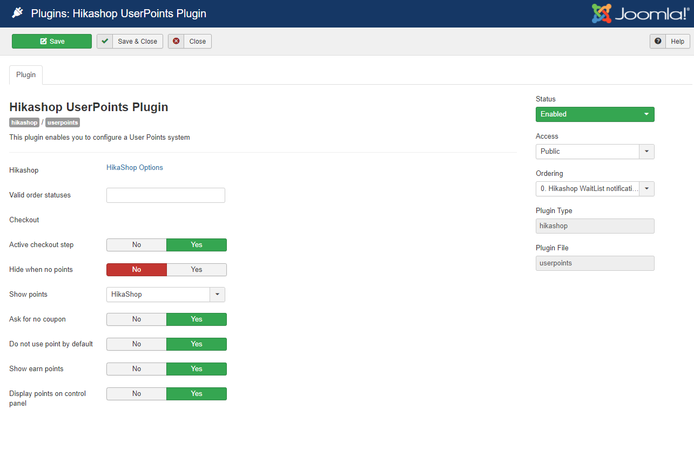Click the plugin description text about User Points system
This screenshot has width=694, height=451.
tap(99, 138)
